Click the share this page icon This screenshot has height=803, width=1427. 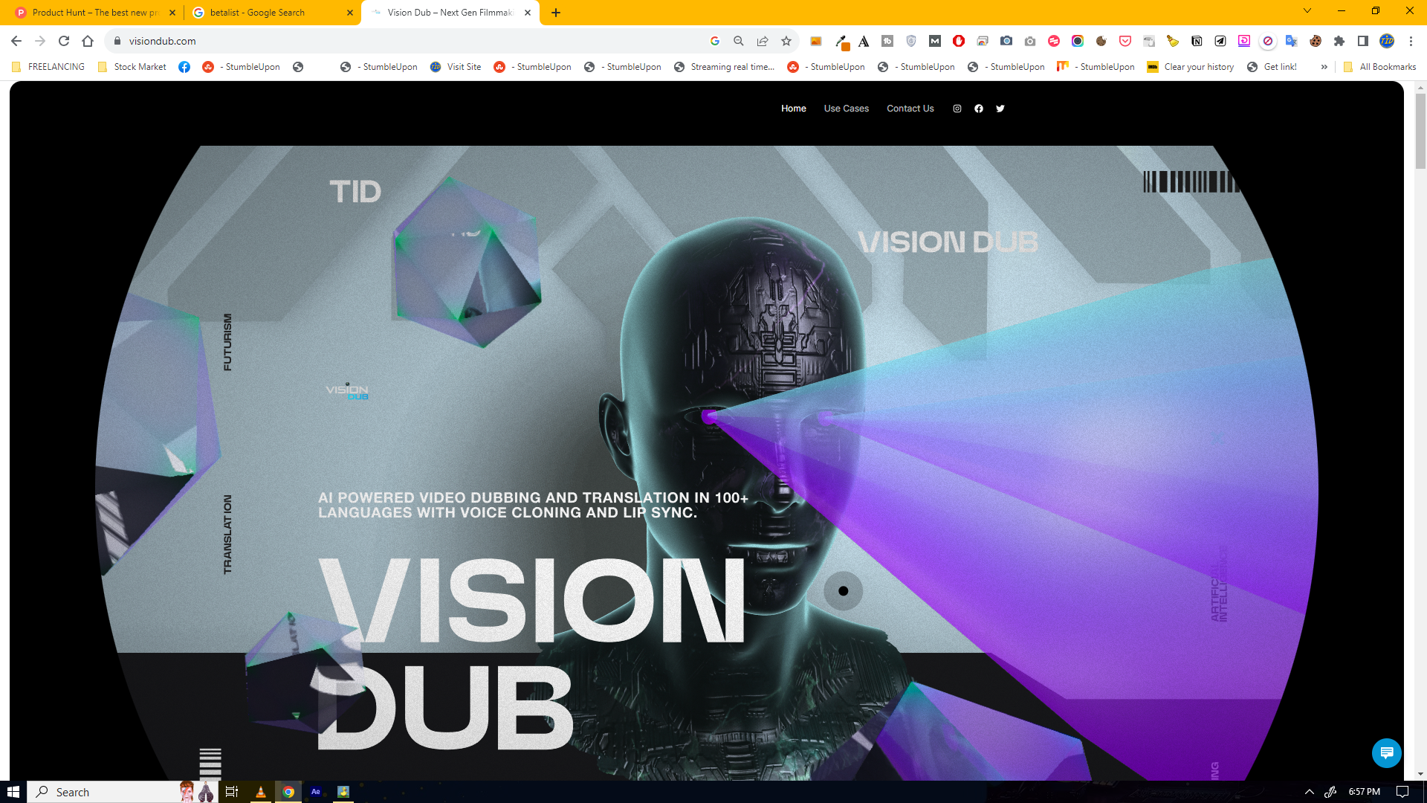click(x=763, y=41)
